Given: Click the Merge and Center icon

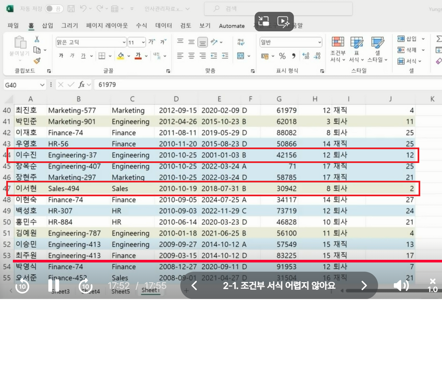Looking at the screenshot, I should tap(241, 56).
